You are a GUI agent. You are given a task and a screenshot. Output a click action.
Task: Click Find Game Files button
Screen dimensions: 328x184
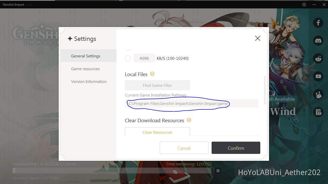[x=157, y=85]
